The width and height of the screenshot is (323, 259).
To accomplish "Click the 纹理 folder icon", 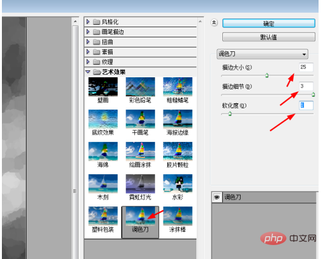I will point(96,62).
